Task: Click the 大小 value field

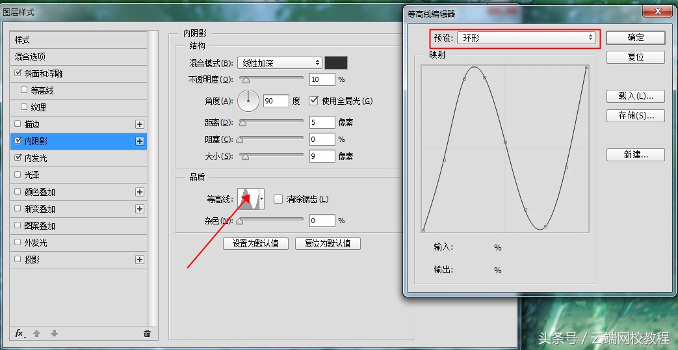Action: (x=322, y=156)
